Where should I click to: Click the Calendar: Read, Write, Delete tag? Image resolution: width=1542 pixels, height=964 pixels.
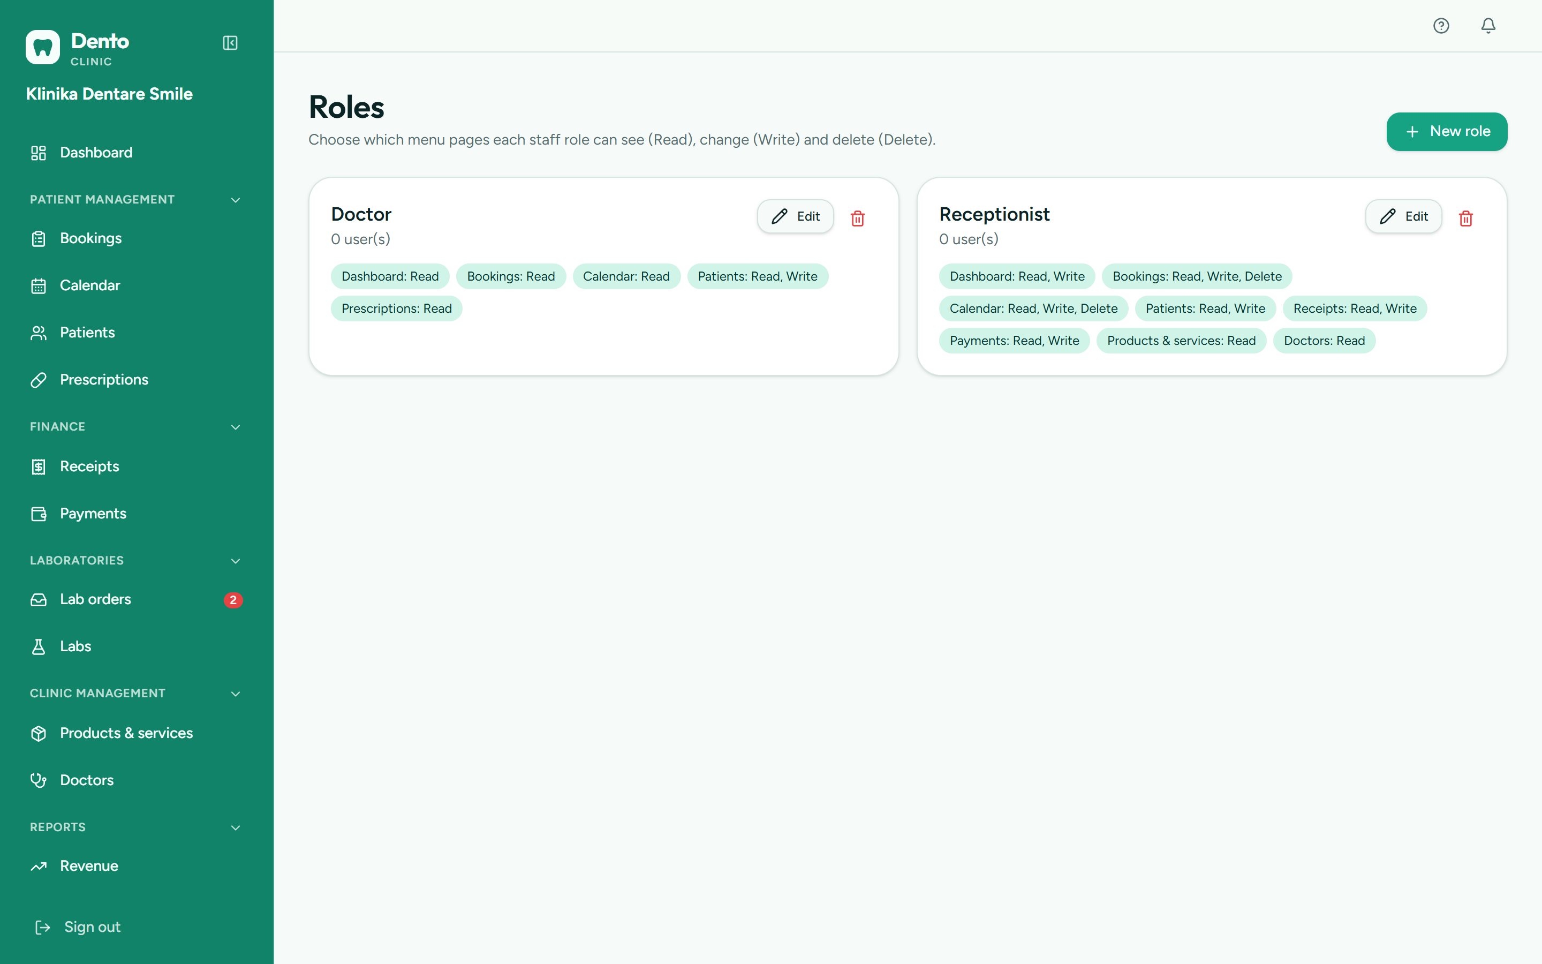pos(1033,308)
